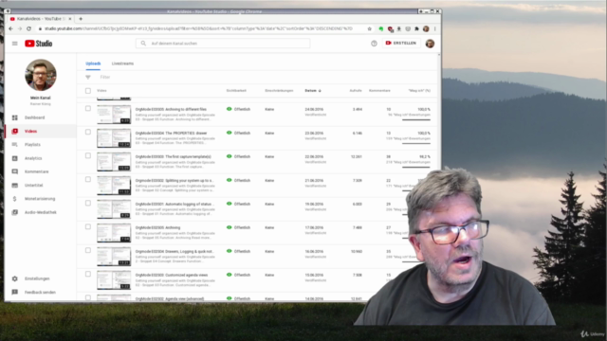Viewport: 607px width, 341px height.
Task: Bookmark this page with the star icon
Action: pos(369,28)
